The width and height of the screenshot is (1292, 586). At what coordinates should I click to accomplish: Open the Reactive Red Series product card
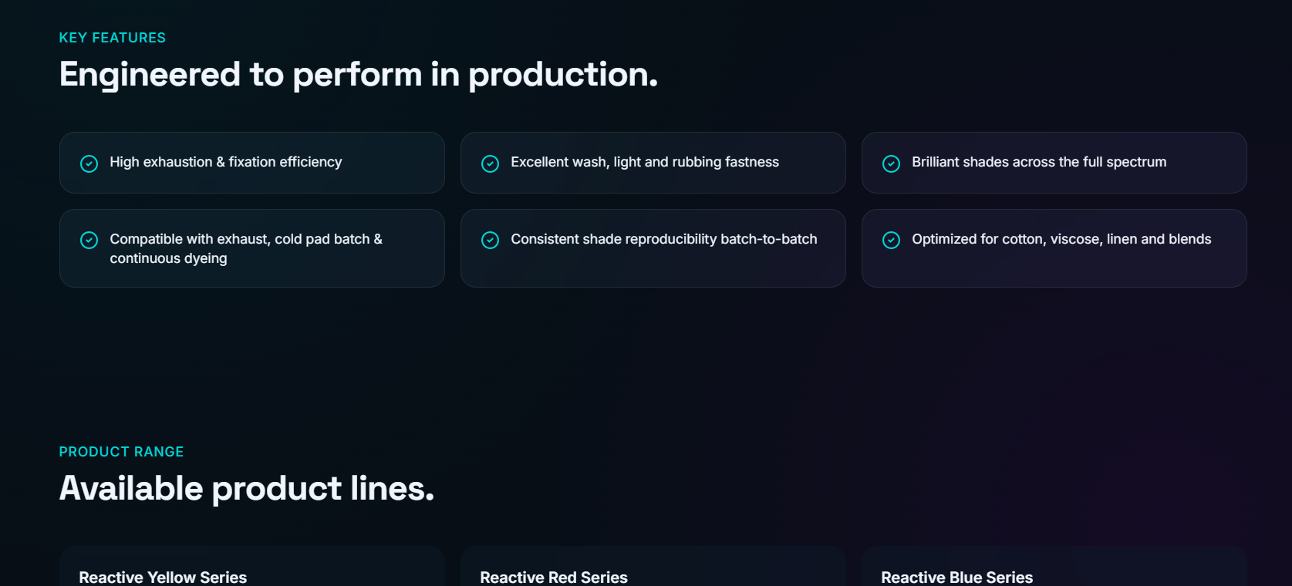tap(653, 567)
